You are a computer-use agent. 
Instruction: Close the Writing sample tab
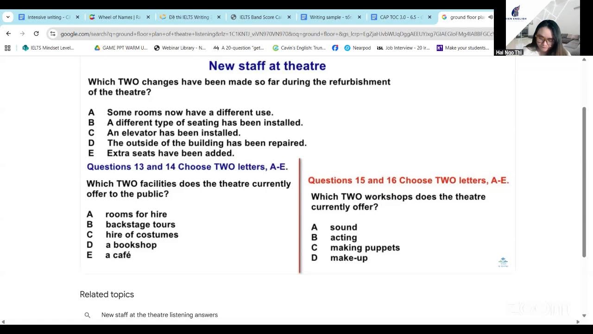[x=359, y=17]
